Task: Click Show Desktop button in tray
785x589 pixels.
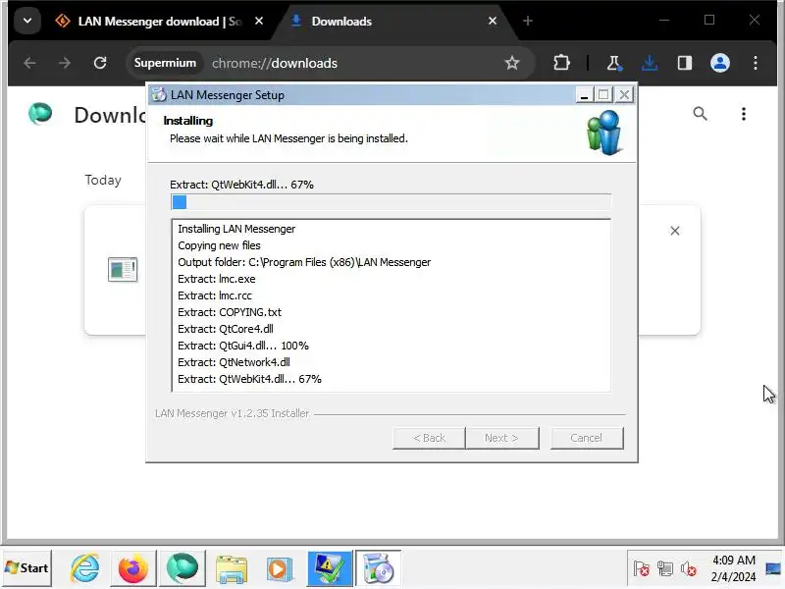Action: click(773, 568)
